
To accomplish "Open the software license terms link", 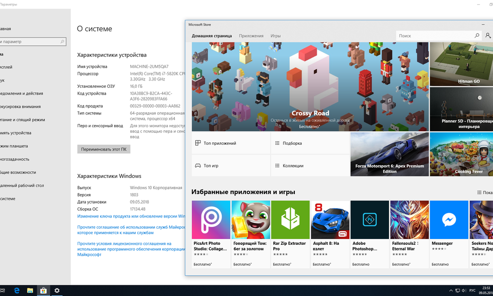I will click(131, 249).
